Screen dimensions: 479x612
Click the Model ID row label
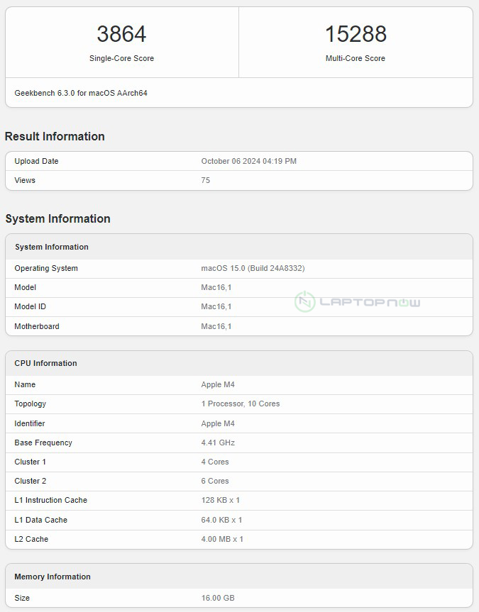(30, 306)
